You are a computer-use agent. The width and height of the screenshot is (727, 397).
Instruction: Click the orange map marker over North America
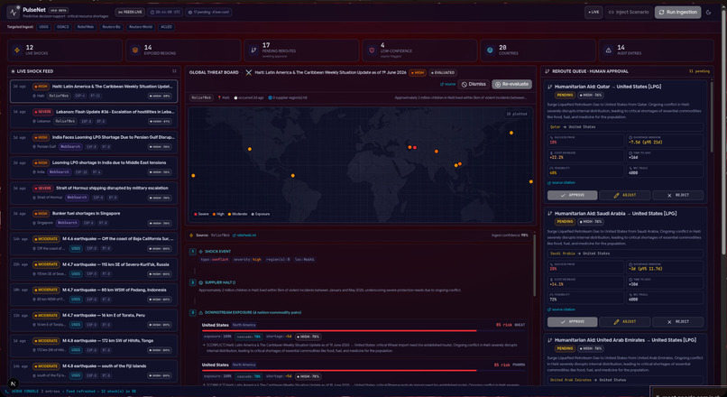250,149
